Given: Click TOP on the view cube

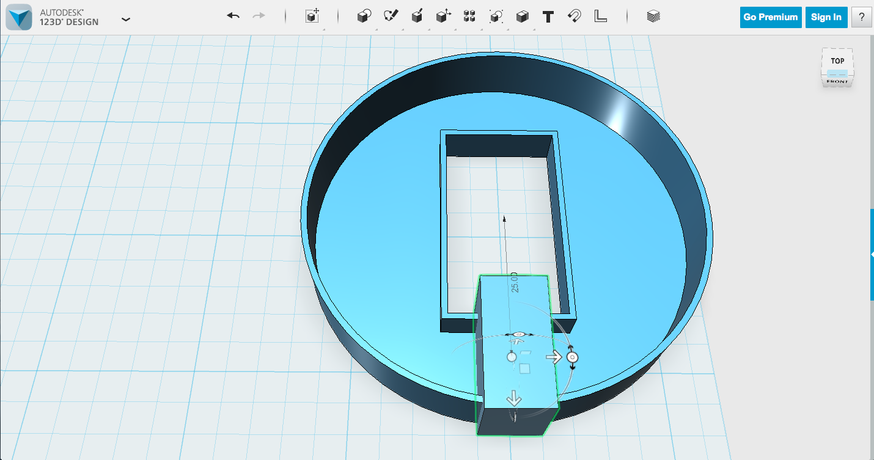Looking at the screenshot, I should (x=837, y=60).
